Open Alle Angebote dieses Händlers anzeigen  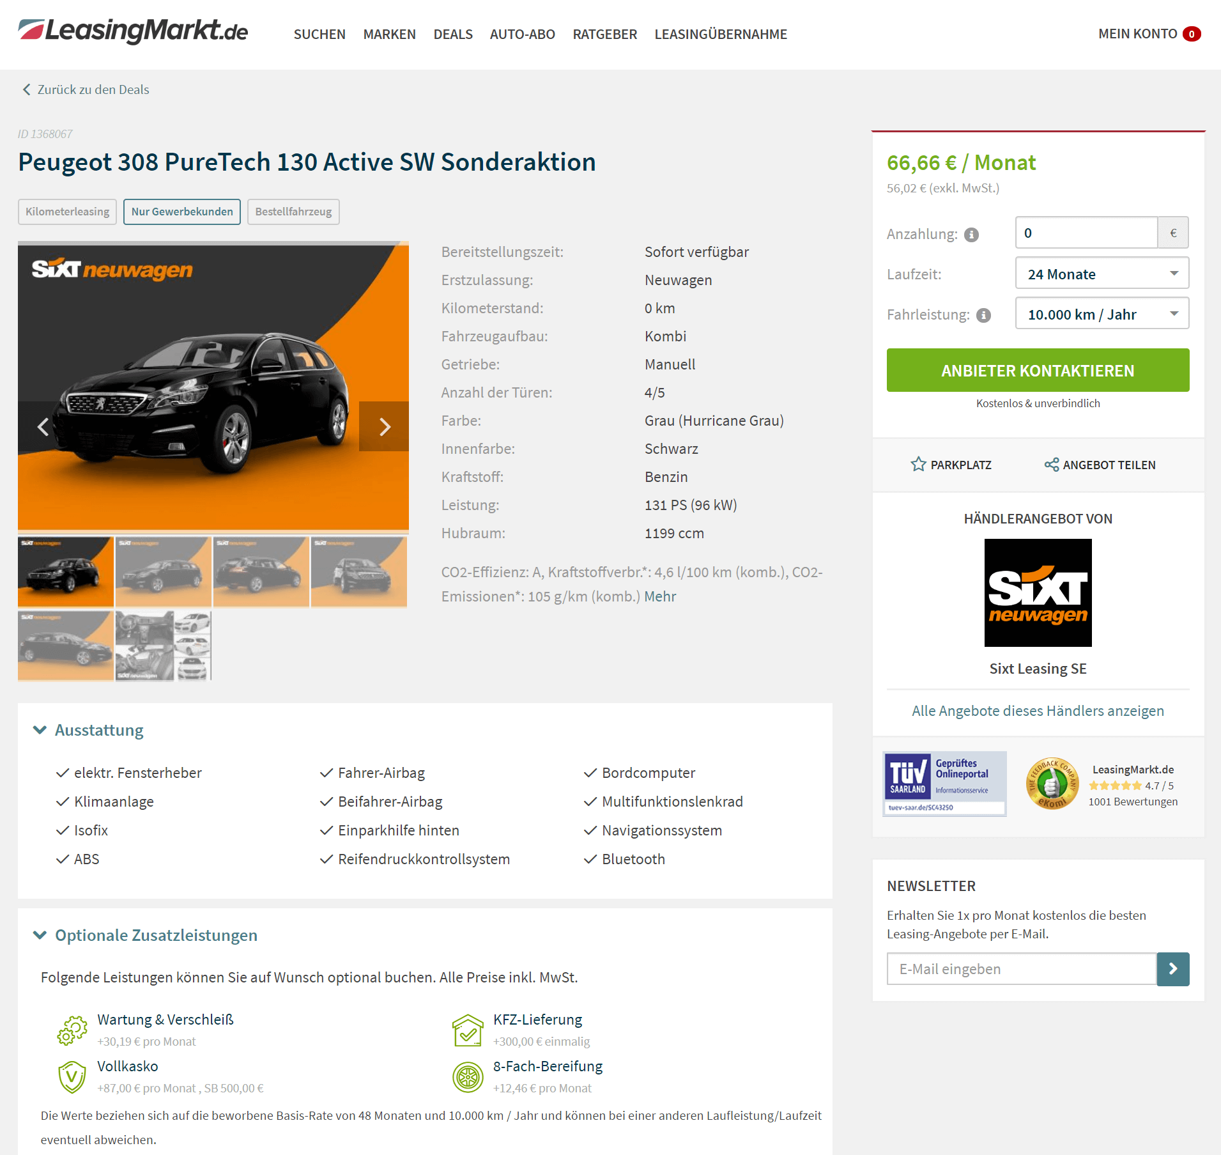[1038, 711]
